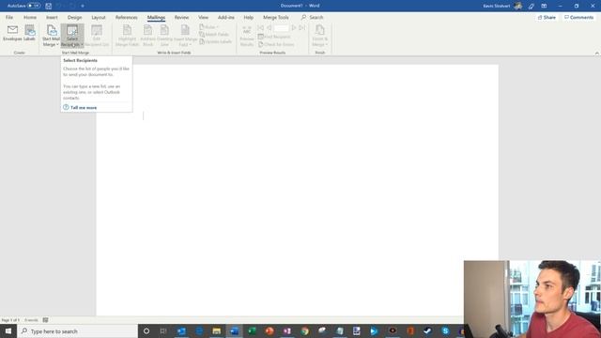Click Check for Errors in the ribbon
Image resolution: width=601 pixels, height=338 pixels.
tap(276, 44)
